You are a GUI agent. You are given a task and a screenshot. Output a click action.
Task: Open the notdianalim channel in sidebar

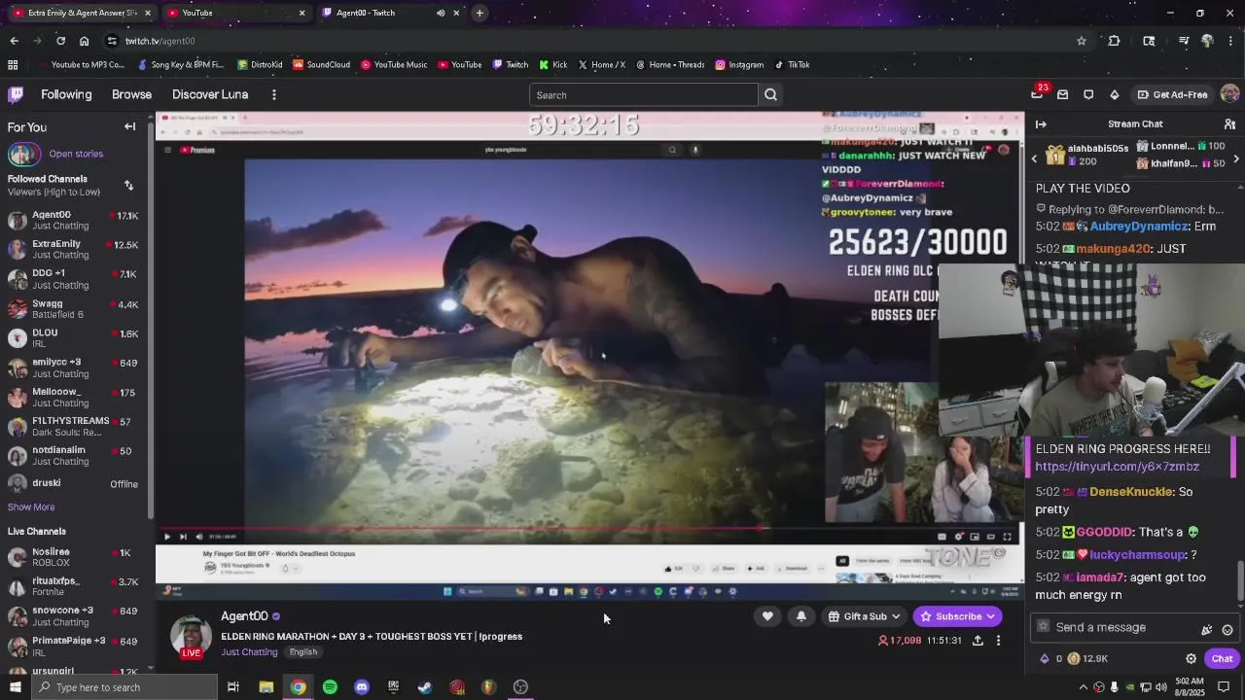pyautogui.click(x=73, y=455)
